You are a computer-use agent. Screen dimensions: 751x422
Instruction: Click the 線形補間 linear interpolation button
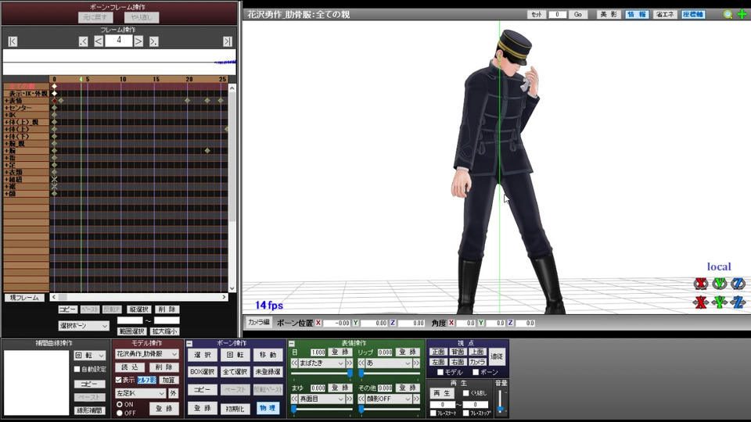point(89,410)
